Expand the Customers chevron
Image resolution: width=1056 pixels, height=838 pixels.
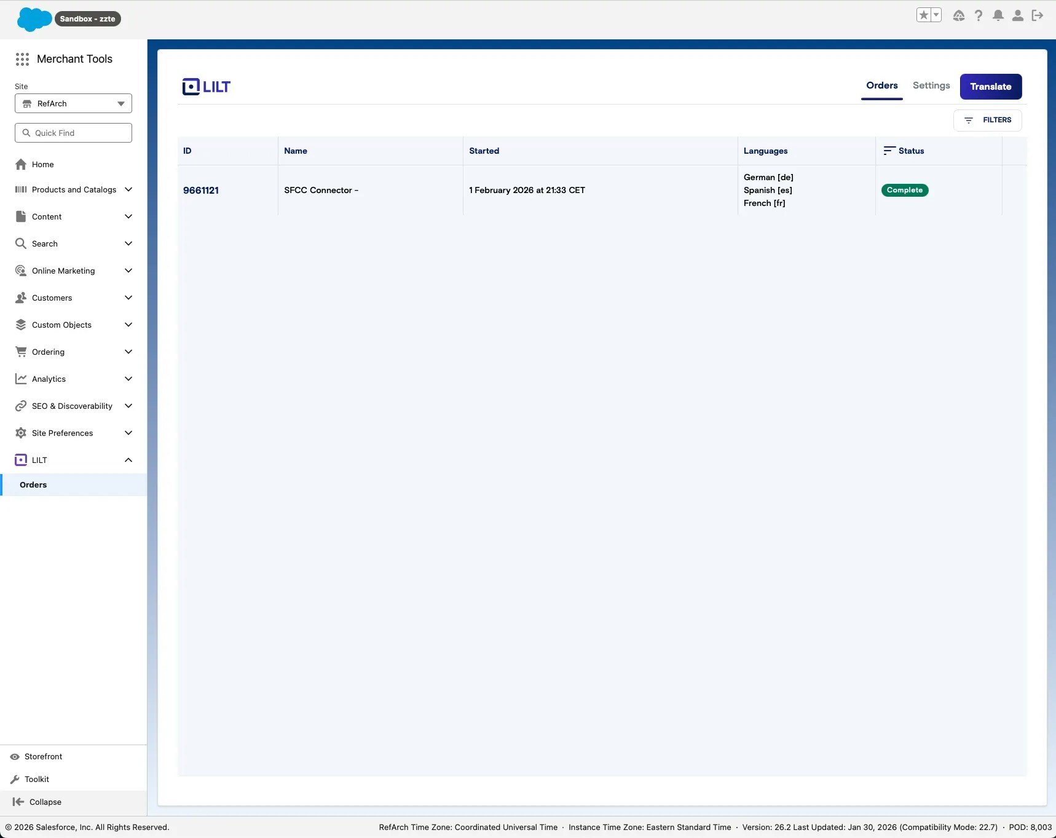128,298
